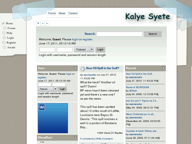192x144 pixels.
Task: Collapse the Recent block with its arrow
Action: click(163, 68)
